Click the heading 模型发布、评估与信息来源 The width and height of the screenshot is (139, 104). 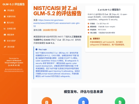pos(83,92)
